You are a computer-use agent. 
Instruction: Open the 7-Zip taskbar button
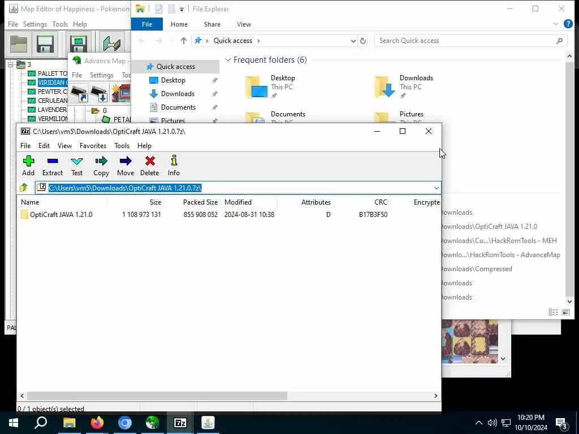(x=180, y=423)
